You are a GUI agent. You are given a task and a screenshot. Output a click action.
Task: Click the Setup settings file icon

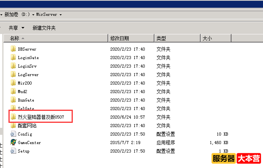(13, 151)
